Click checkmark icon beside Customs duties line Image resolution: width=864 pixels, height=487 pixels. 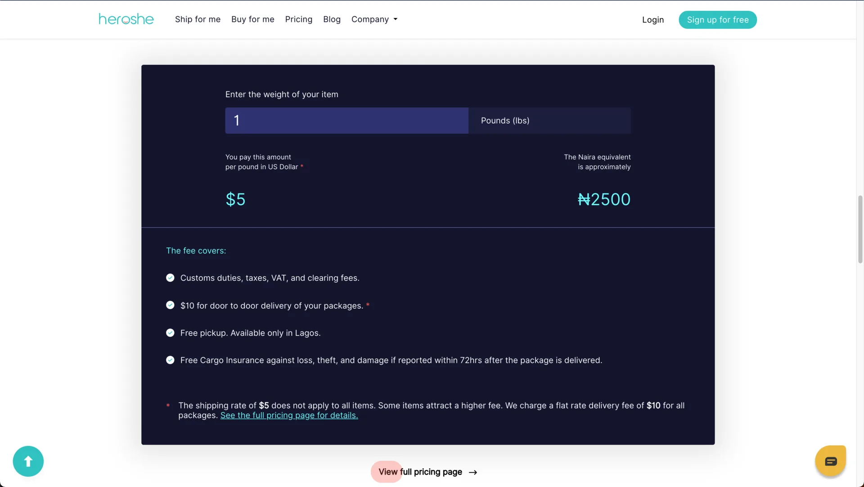pos(170,278)
